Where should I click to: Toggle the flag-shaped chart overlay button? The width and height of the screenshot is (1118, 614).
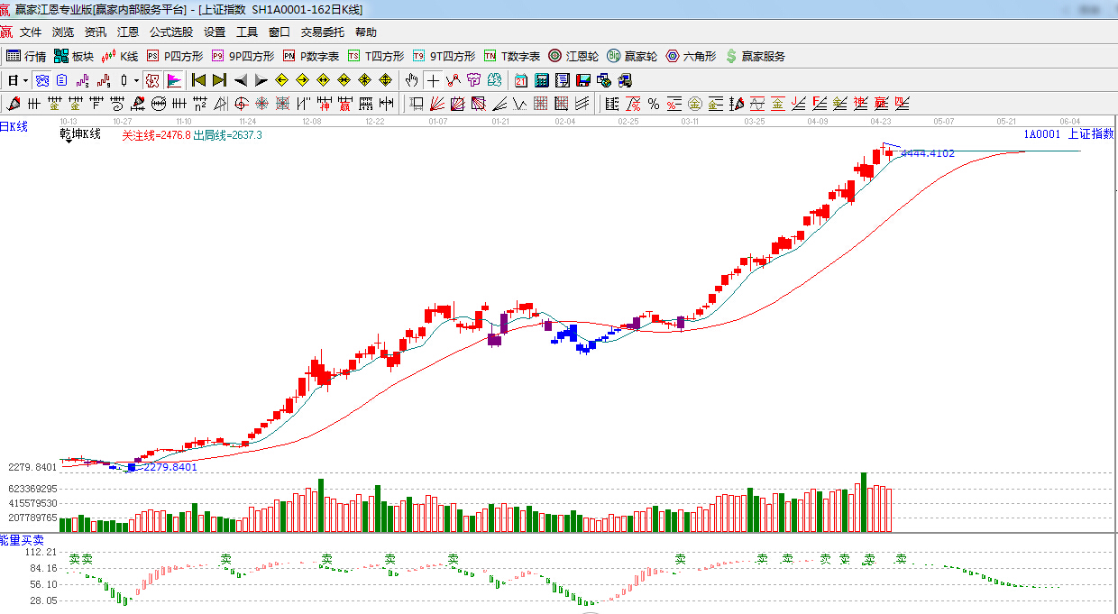point(174,80)
